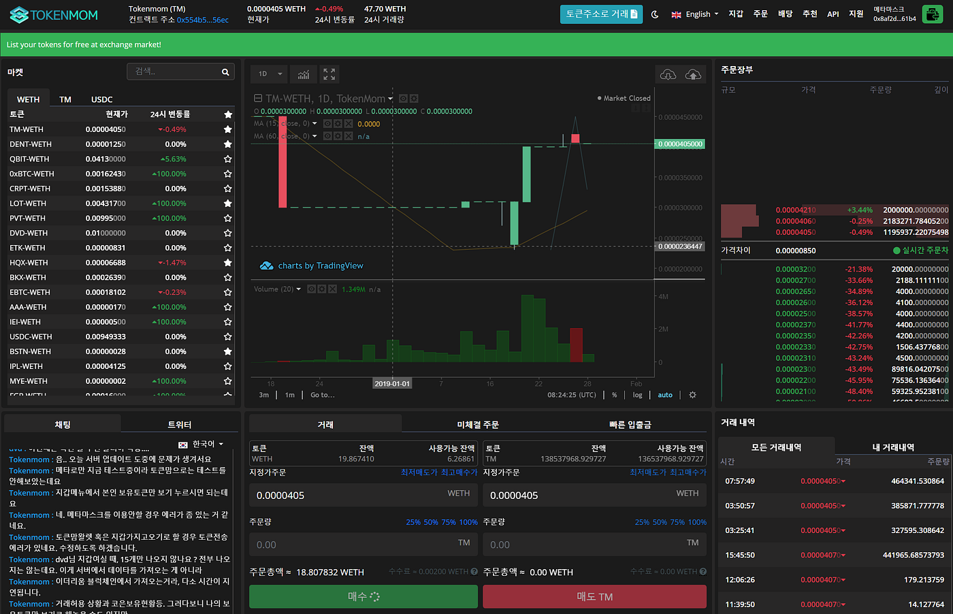Click the 토큰주소로 거래 button

[601, 14]
